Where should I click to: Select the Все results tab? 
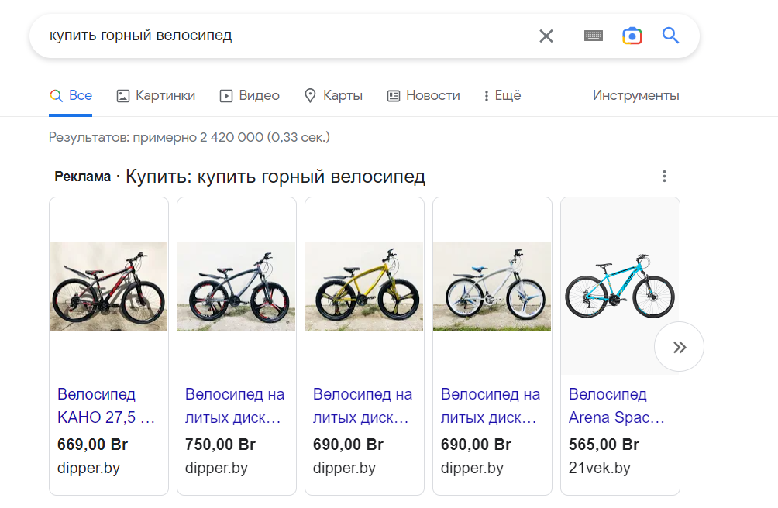pyautogui.click(x=71, y=96)
